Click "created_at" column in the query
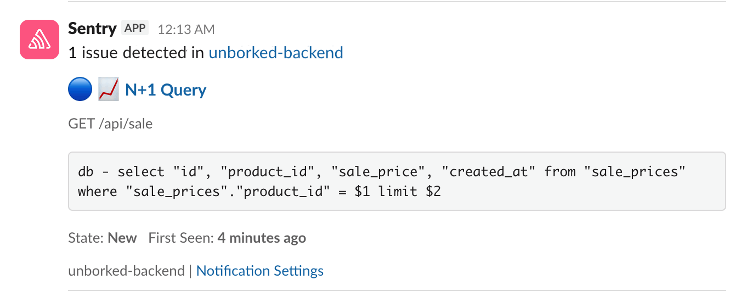 click(x=492, y=172)
